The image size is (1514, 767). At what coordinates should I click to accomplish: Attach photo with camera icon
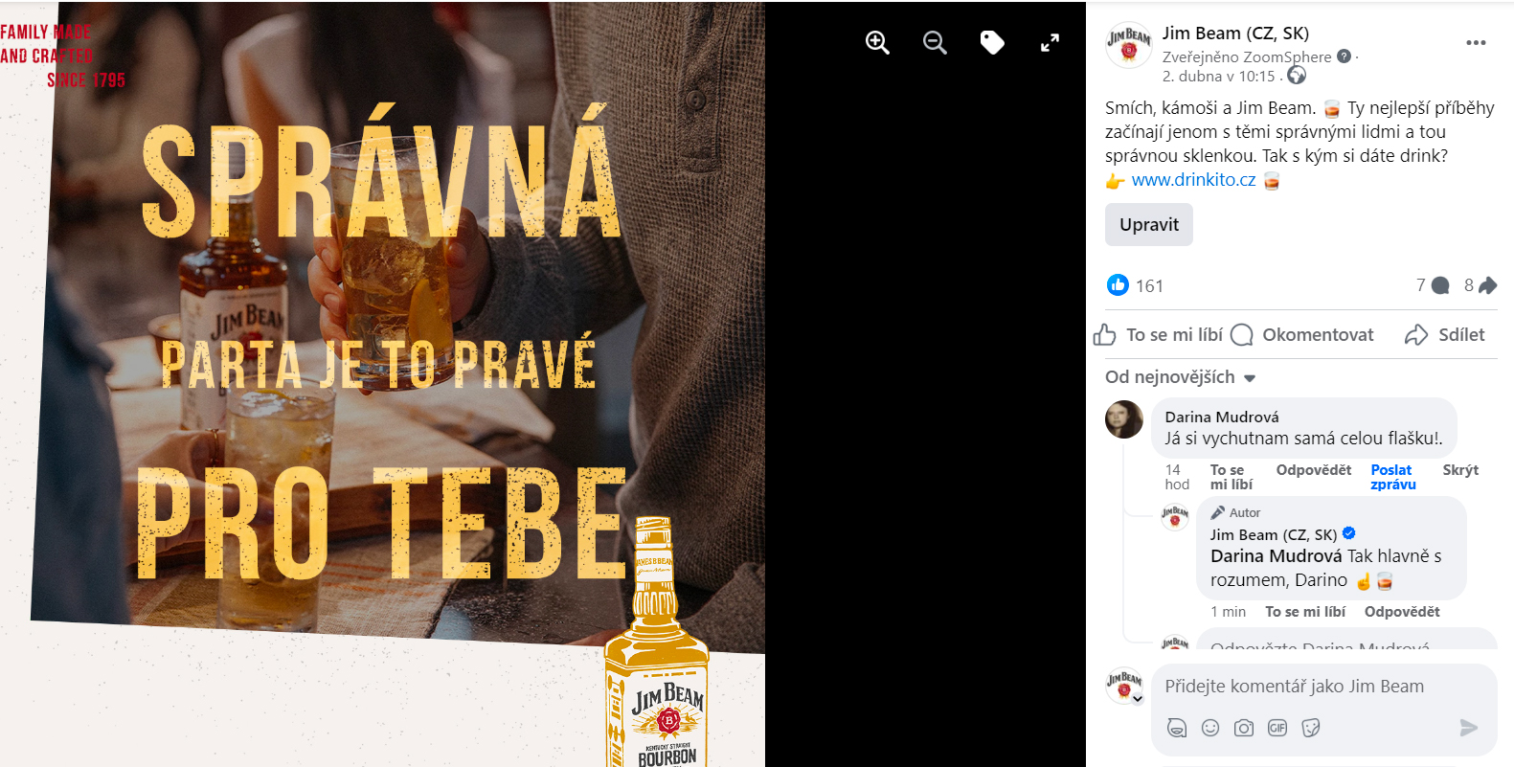click(1244, 729)
